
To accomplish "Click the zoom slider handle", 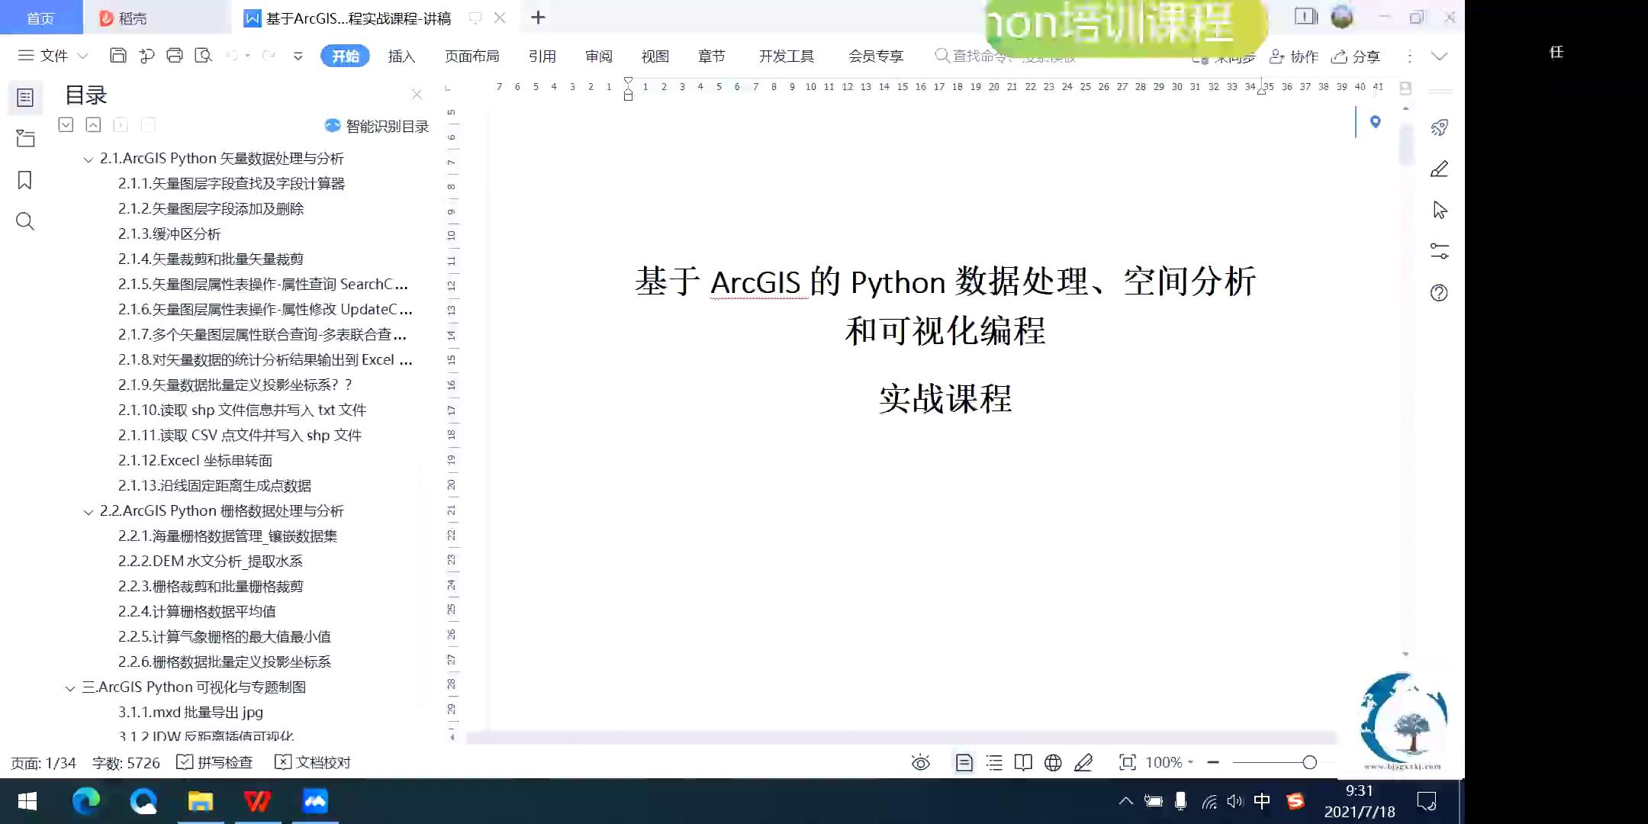I will (1310, 762).
